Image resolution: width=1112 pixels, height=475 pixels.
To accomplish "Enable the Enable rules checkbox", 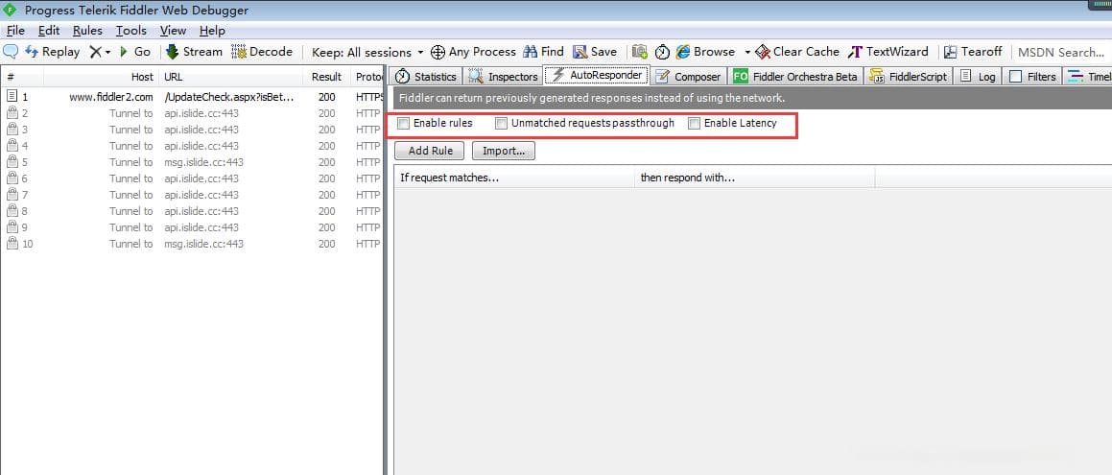I will pyautogui.click(x=404, y=124).
